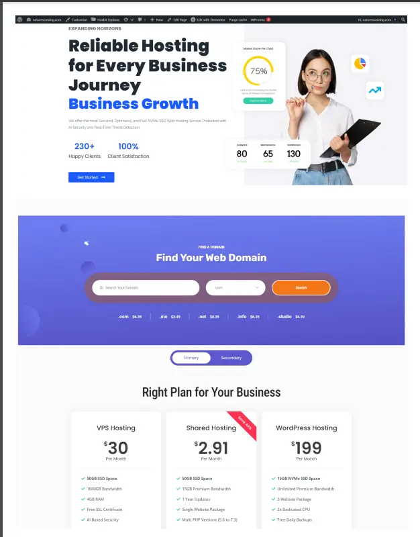Open the admin bar search magnifier icon
The image size is (420, 537).
[403, 19]
